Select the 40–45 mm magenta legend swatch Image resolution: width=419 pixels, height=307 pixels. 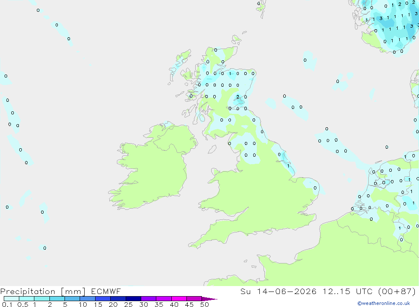coord(179,299)
